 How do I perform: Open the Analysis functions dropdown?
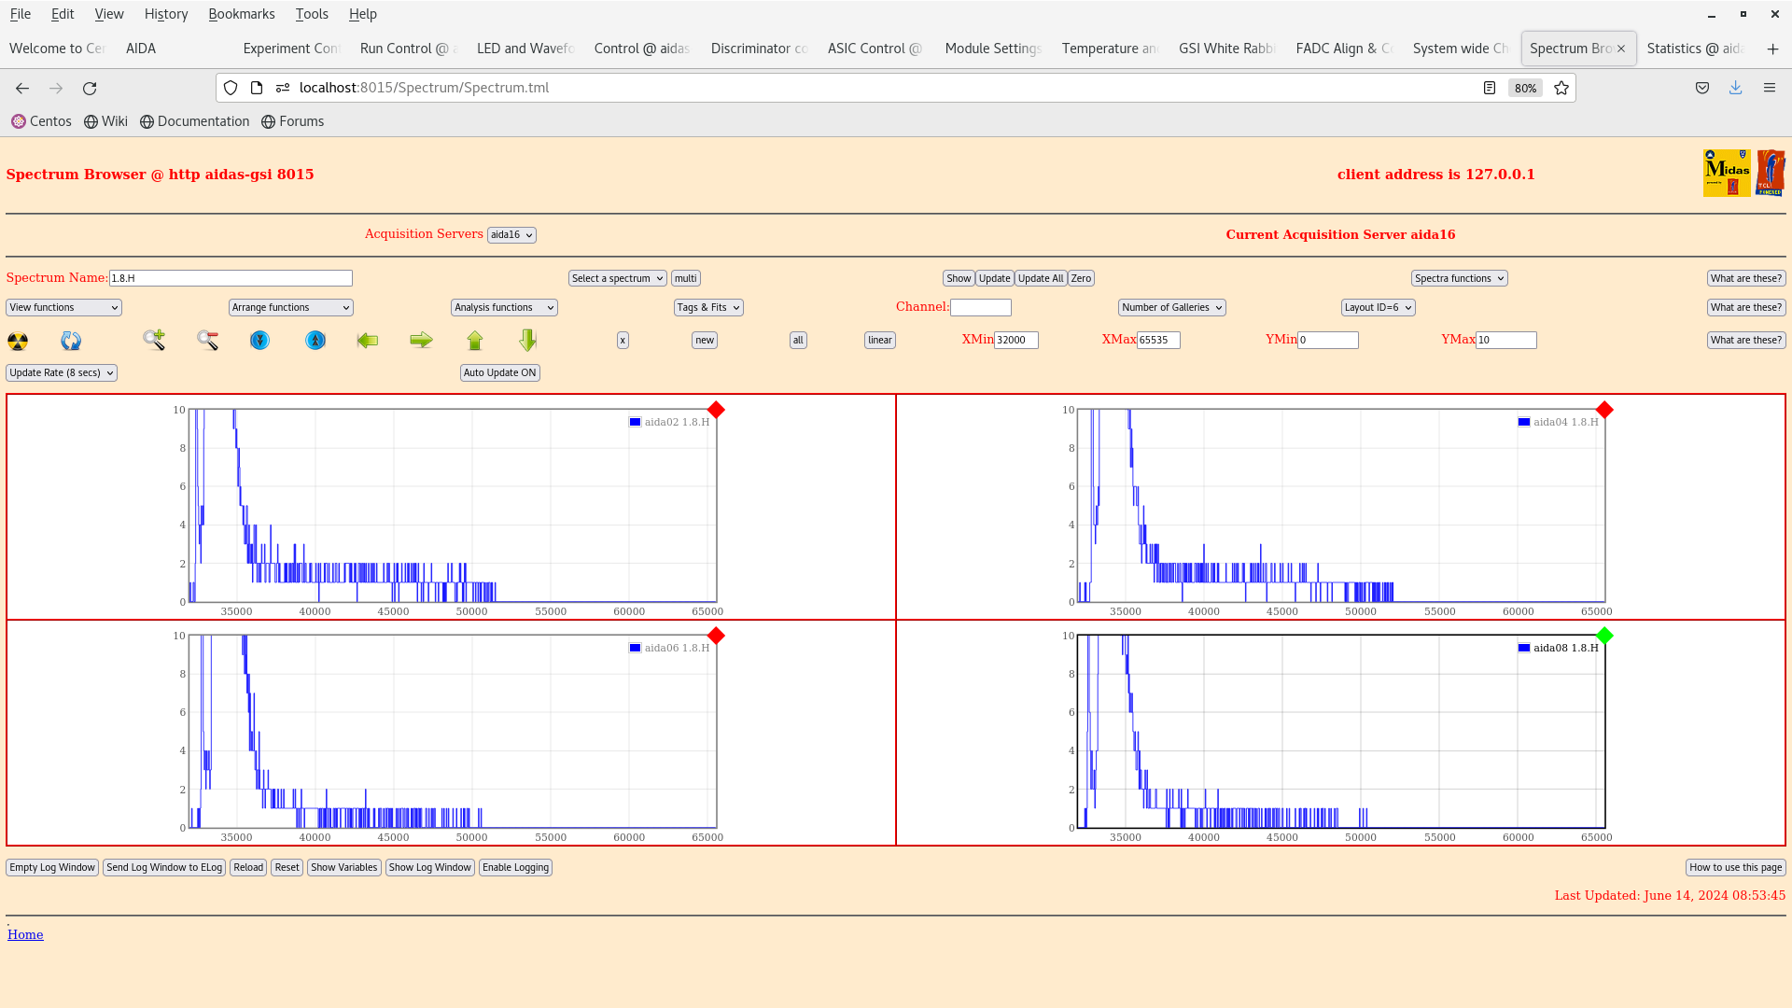[x=504, y=307]
